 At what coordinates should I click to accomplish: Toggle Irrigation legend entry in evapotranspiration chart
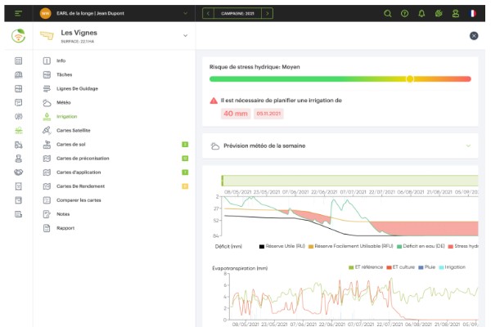click(453, 267)
